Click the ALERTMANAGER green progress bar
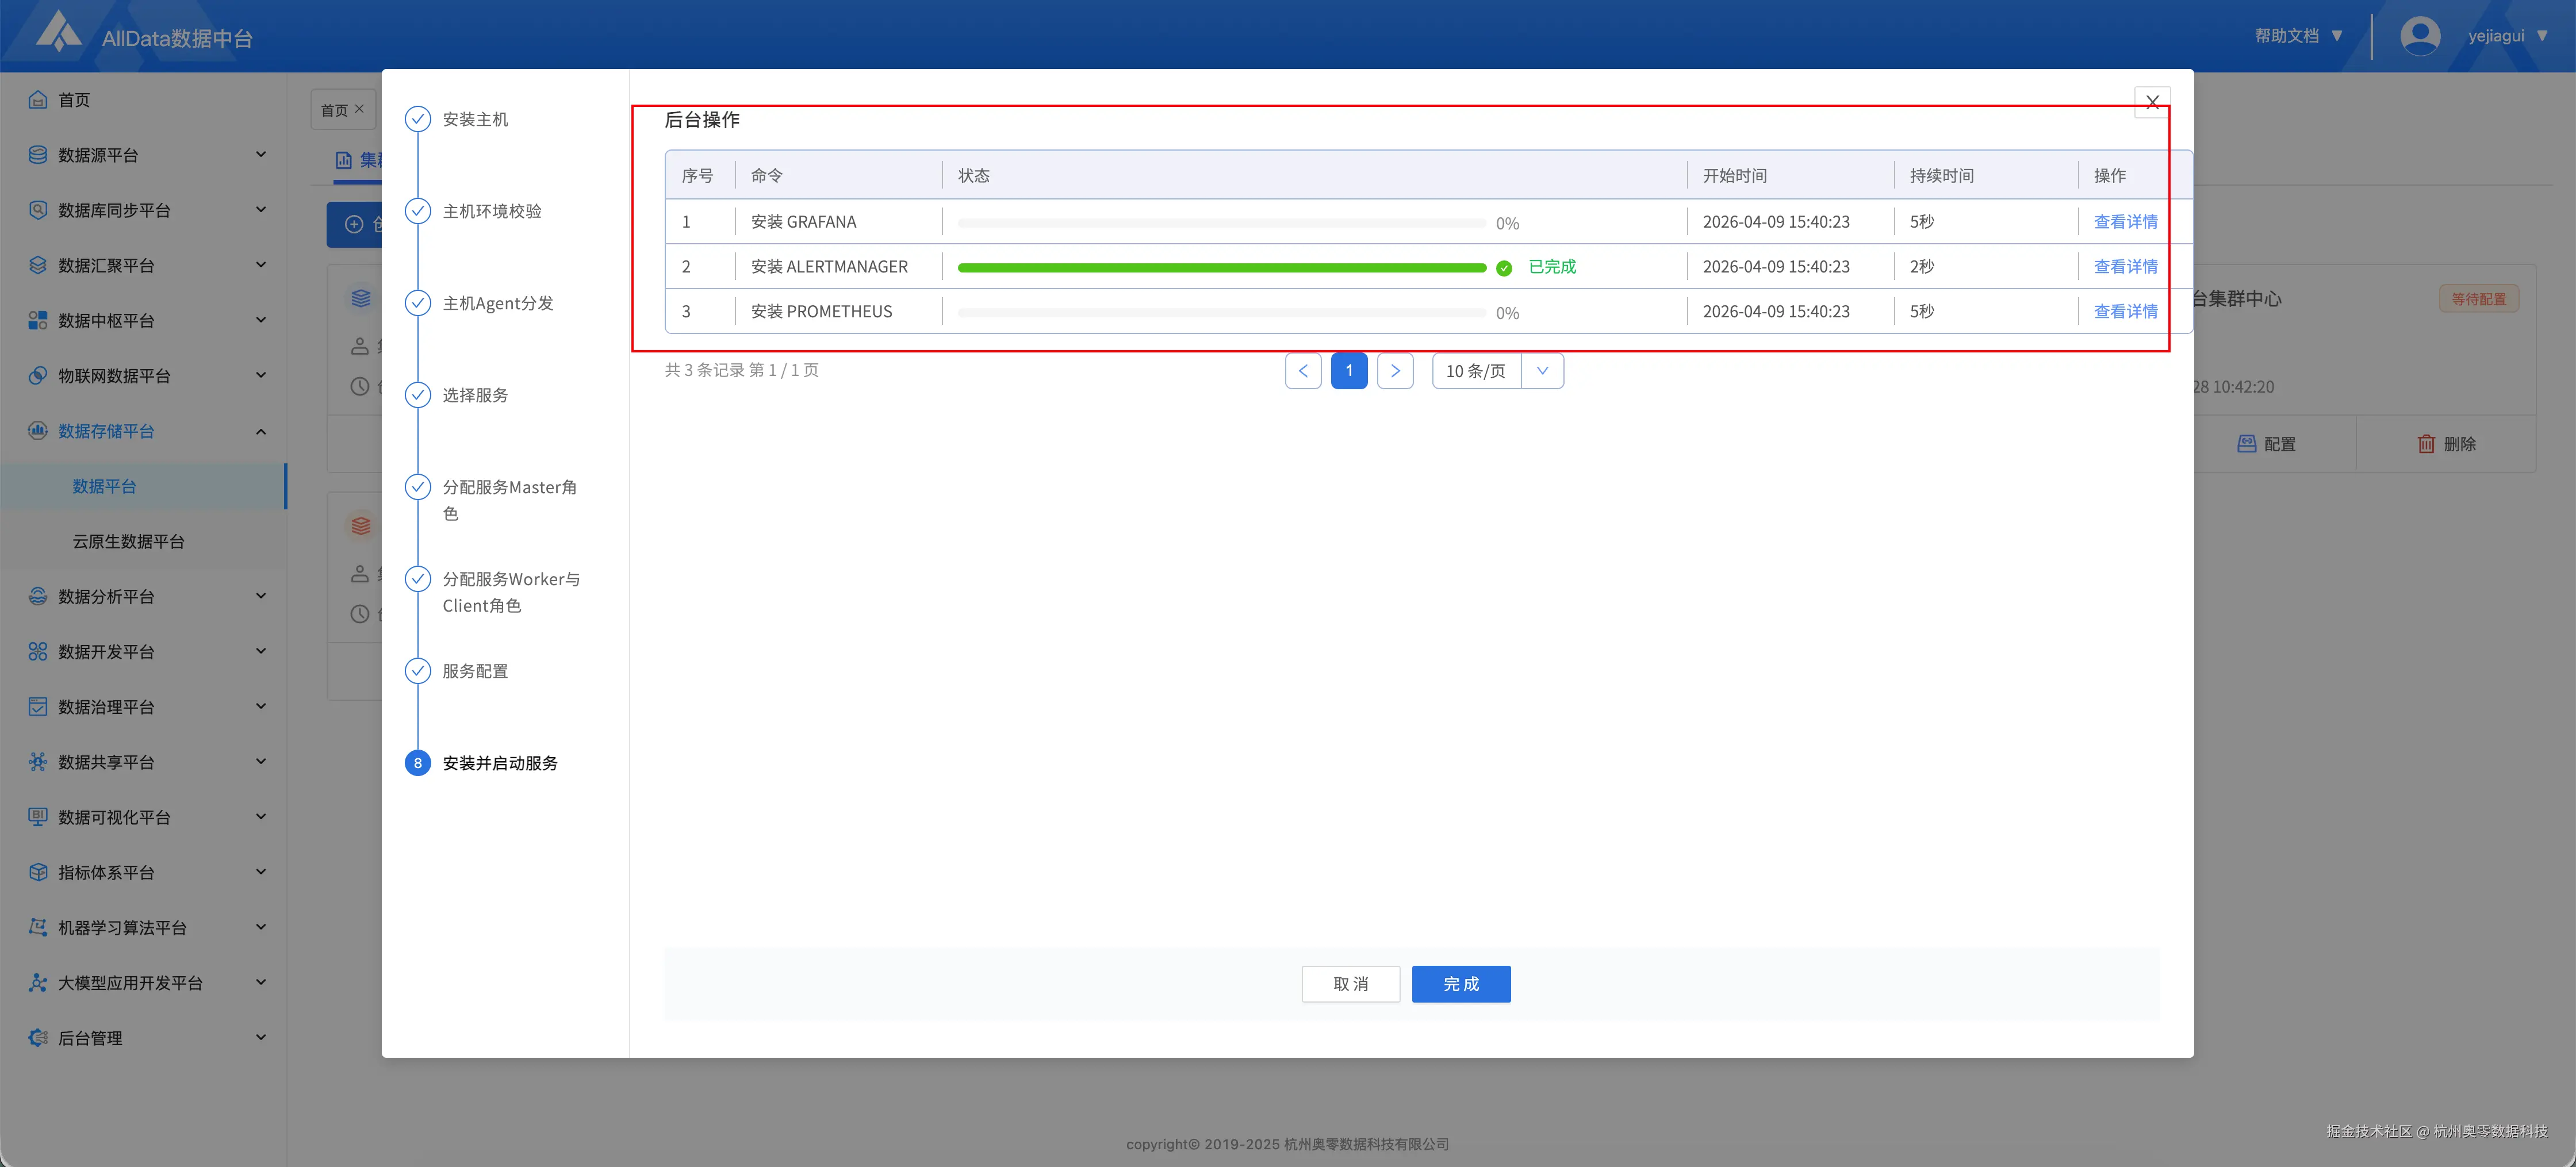This screenshot has width=2576, height=1167. (1221, 268)
